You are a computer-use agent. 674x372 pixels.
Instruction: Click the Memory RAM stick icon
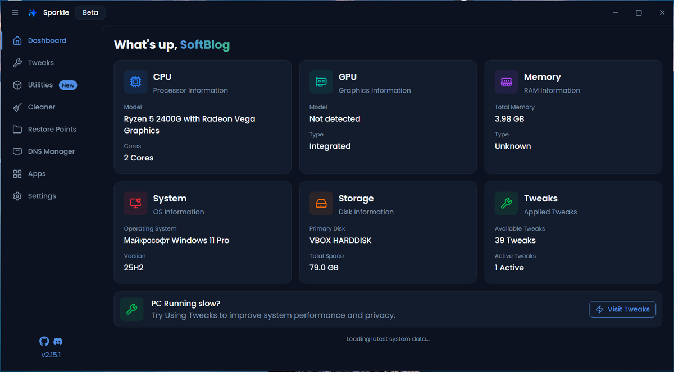click(x=506, y=82)
